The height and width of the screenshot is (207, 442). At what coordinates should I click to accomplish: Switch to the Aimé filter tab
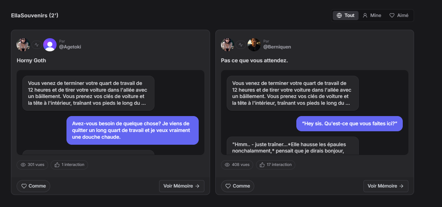point(399,16)
